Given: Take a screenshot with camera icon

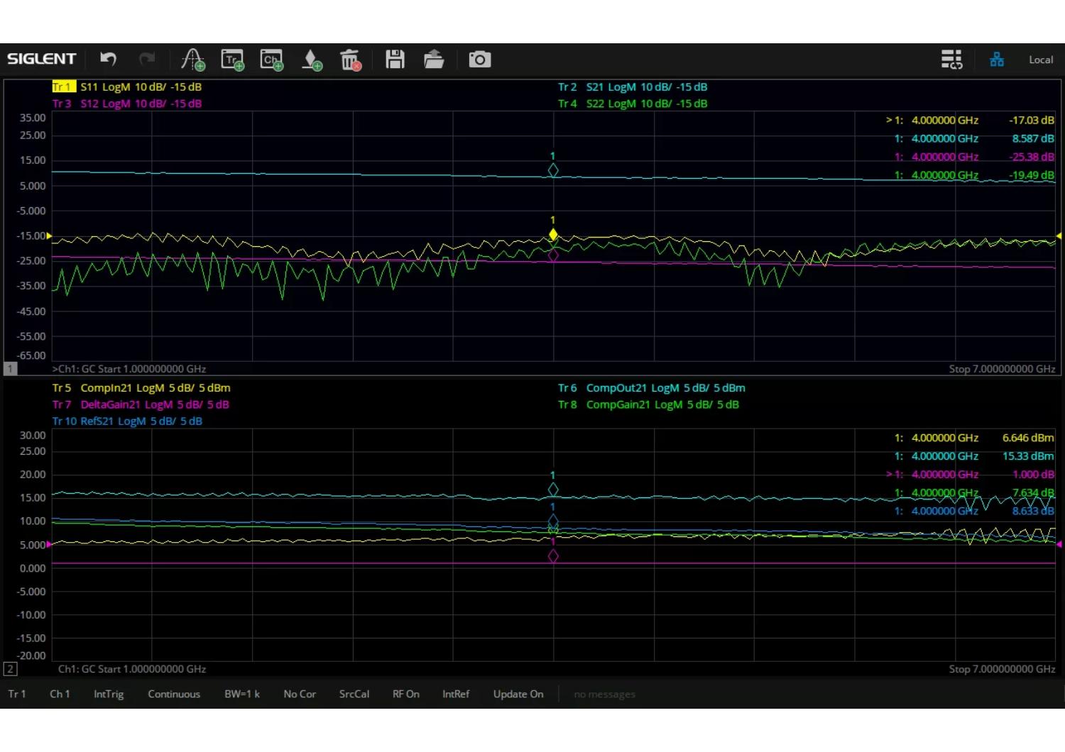Looking at the screenshot, I should 479,60.
